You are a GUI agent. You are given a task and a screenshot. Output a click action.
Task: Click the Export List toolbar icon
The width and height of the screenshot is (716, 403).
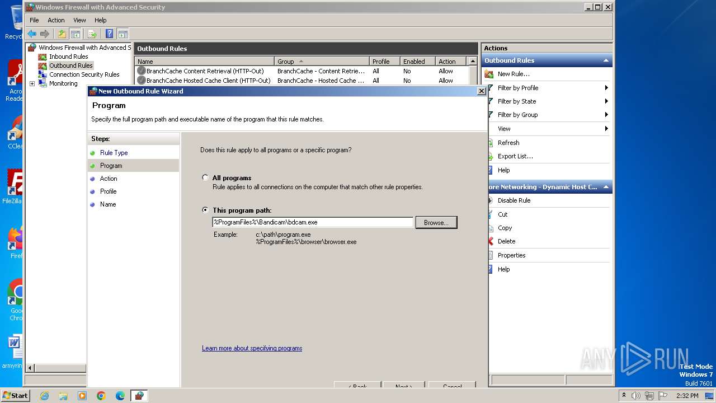92,34
